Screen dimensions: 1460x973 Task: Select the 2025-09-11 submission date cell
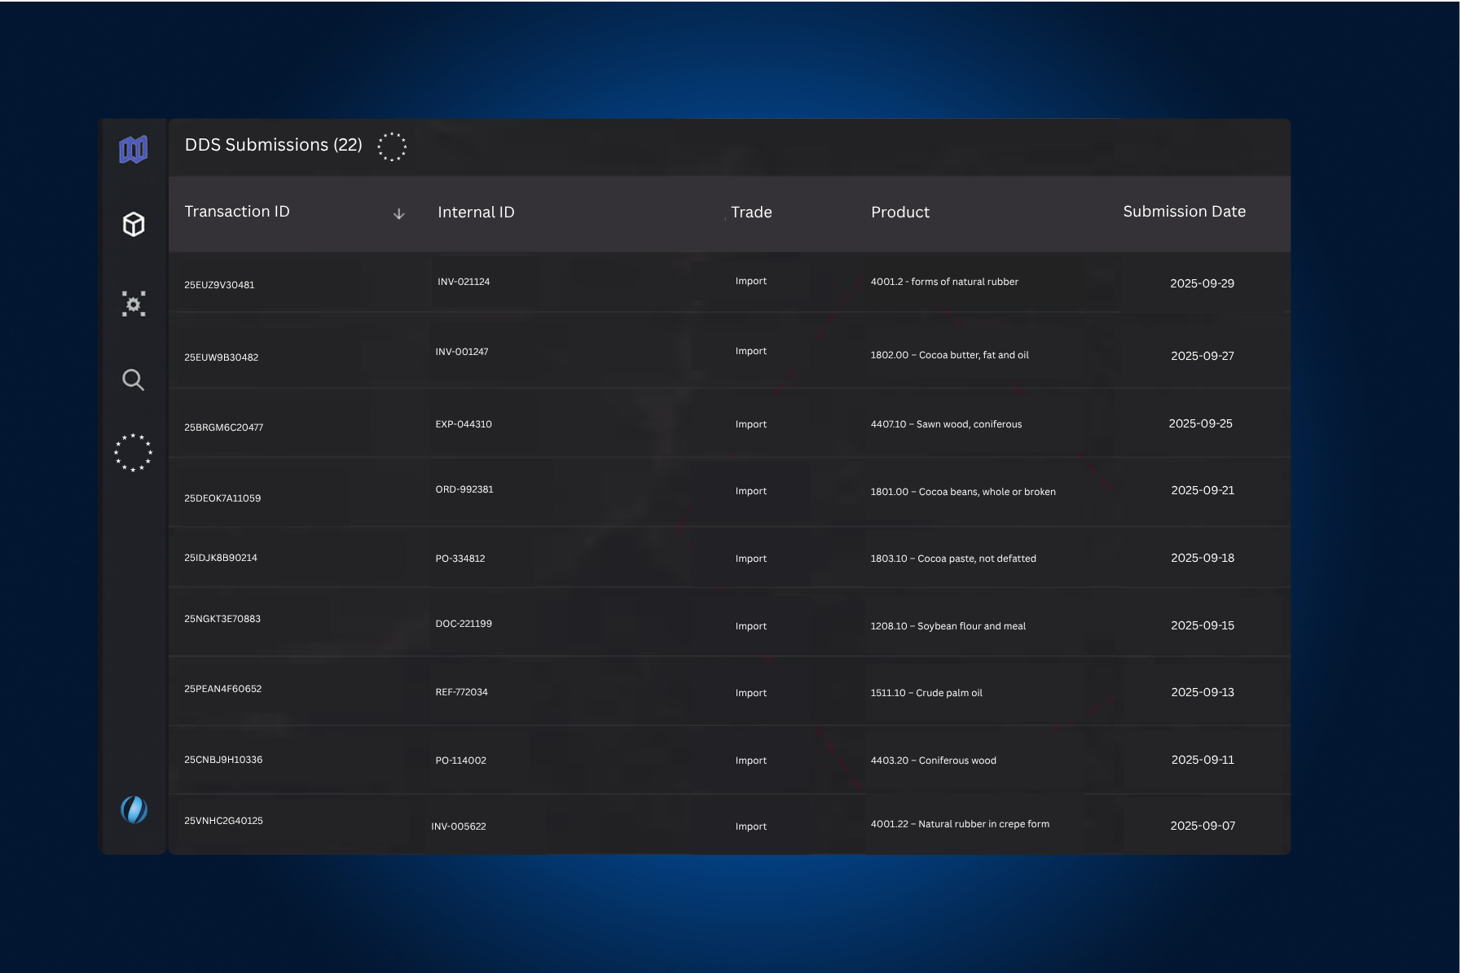[x=1202, y=760]
